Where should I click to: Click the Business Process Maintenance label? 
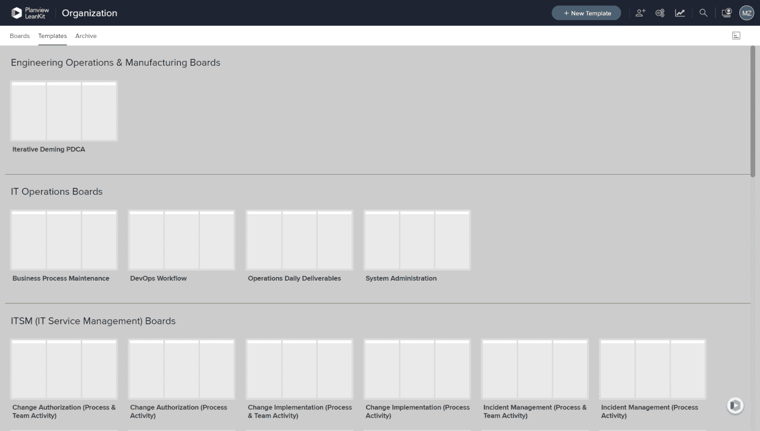click(61, 279)
